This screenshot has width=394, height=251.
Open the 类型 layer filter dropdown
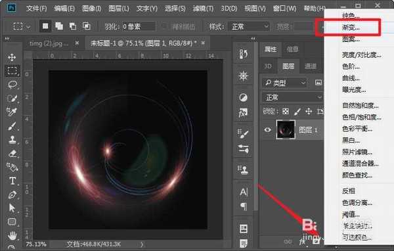(284, 83)
